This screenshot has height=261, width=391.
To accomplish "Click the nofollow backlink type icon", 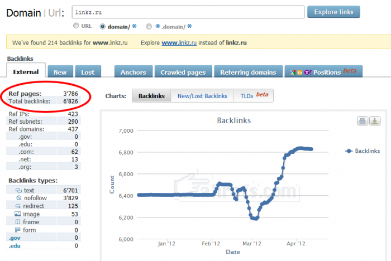I will [x=19, y=198].
